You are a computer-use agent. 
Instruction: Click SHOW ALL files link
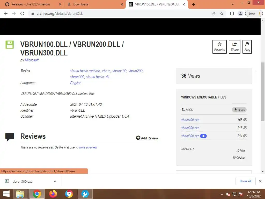188,149
